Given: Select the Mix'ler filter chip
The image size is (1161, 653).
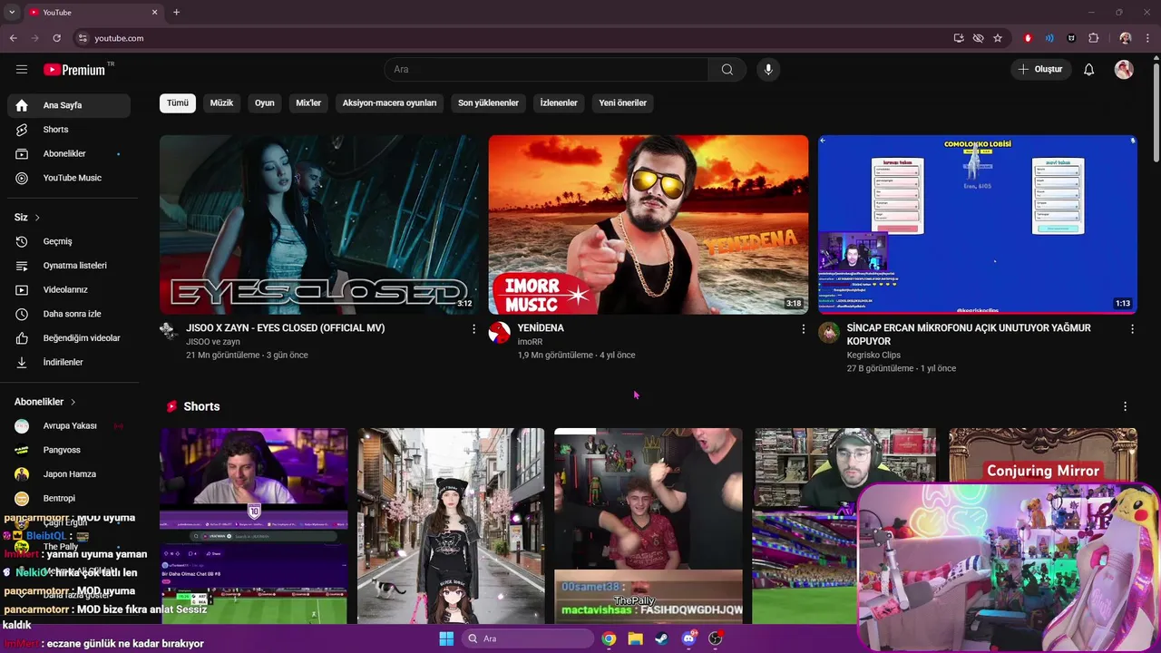Looking at the screenshot, I should pos(308,102).
